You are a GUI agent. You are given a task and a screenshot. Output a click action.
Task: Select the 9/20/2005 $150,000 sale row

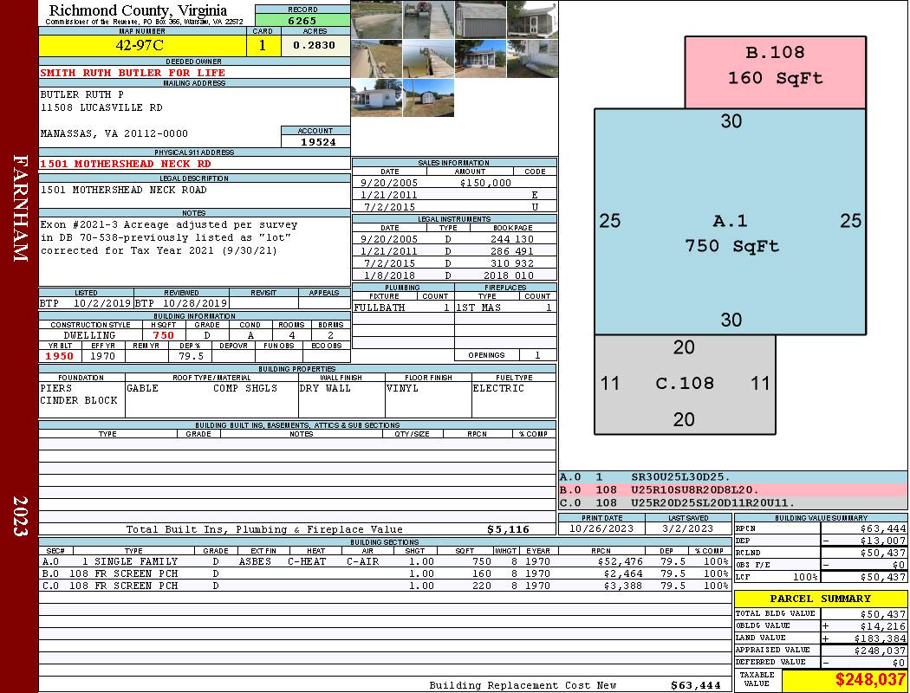(454, 183)
